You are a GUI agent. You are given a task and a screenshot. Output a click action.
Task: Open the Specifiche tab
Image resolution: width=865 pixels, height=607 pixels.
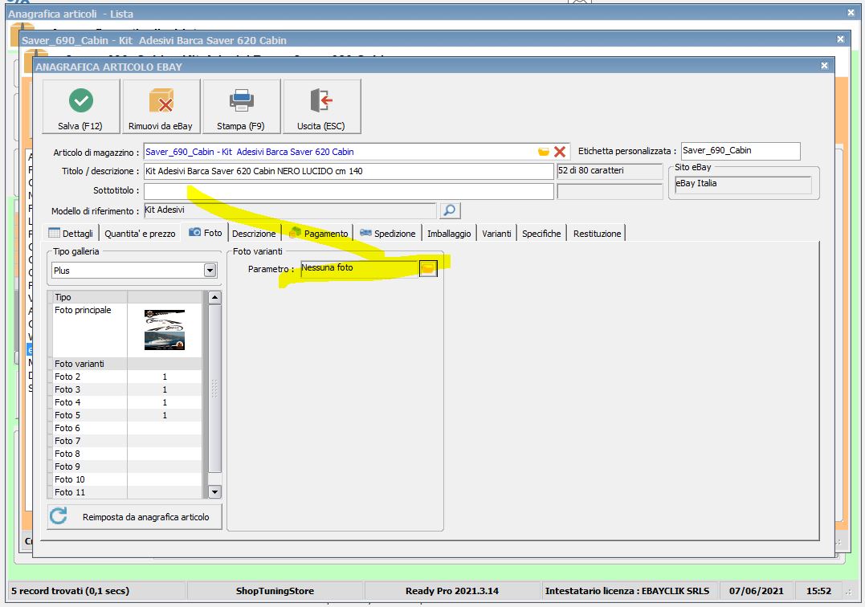tap(541, 233)
